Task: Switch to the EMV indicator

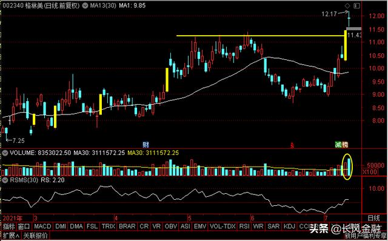Action: [x=200, y=226]
